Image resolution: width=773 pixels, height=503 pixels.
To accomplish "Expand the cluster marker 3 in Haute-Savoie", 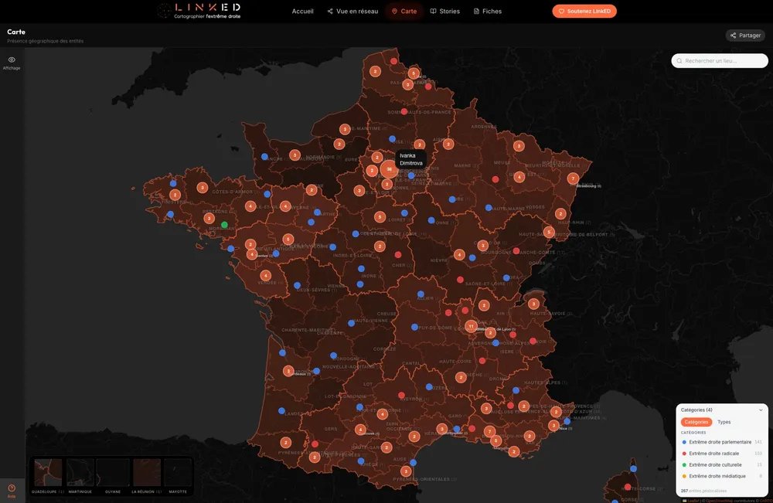I will (x=533, y=304).
